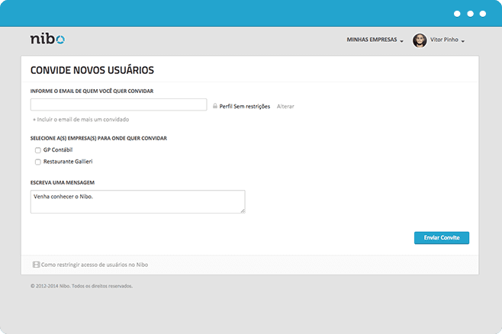Add another guest email link
The image size is (502, 334).
click(81, 119)
